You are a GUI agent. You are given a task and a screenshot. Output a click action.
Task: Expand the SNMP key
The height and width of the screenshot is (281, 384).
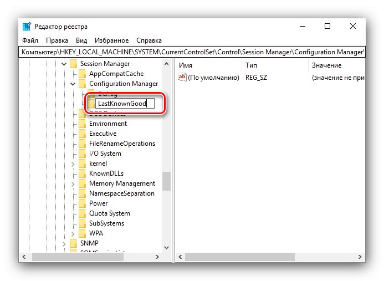[64, 244]
